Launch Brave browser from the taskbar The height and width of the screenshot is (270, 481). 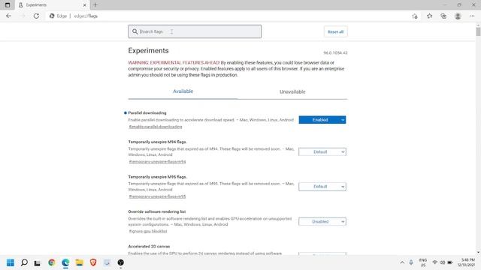coord(93,262)
